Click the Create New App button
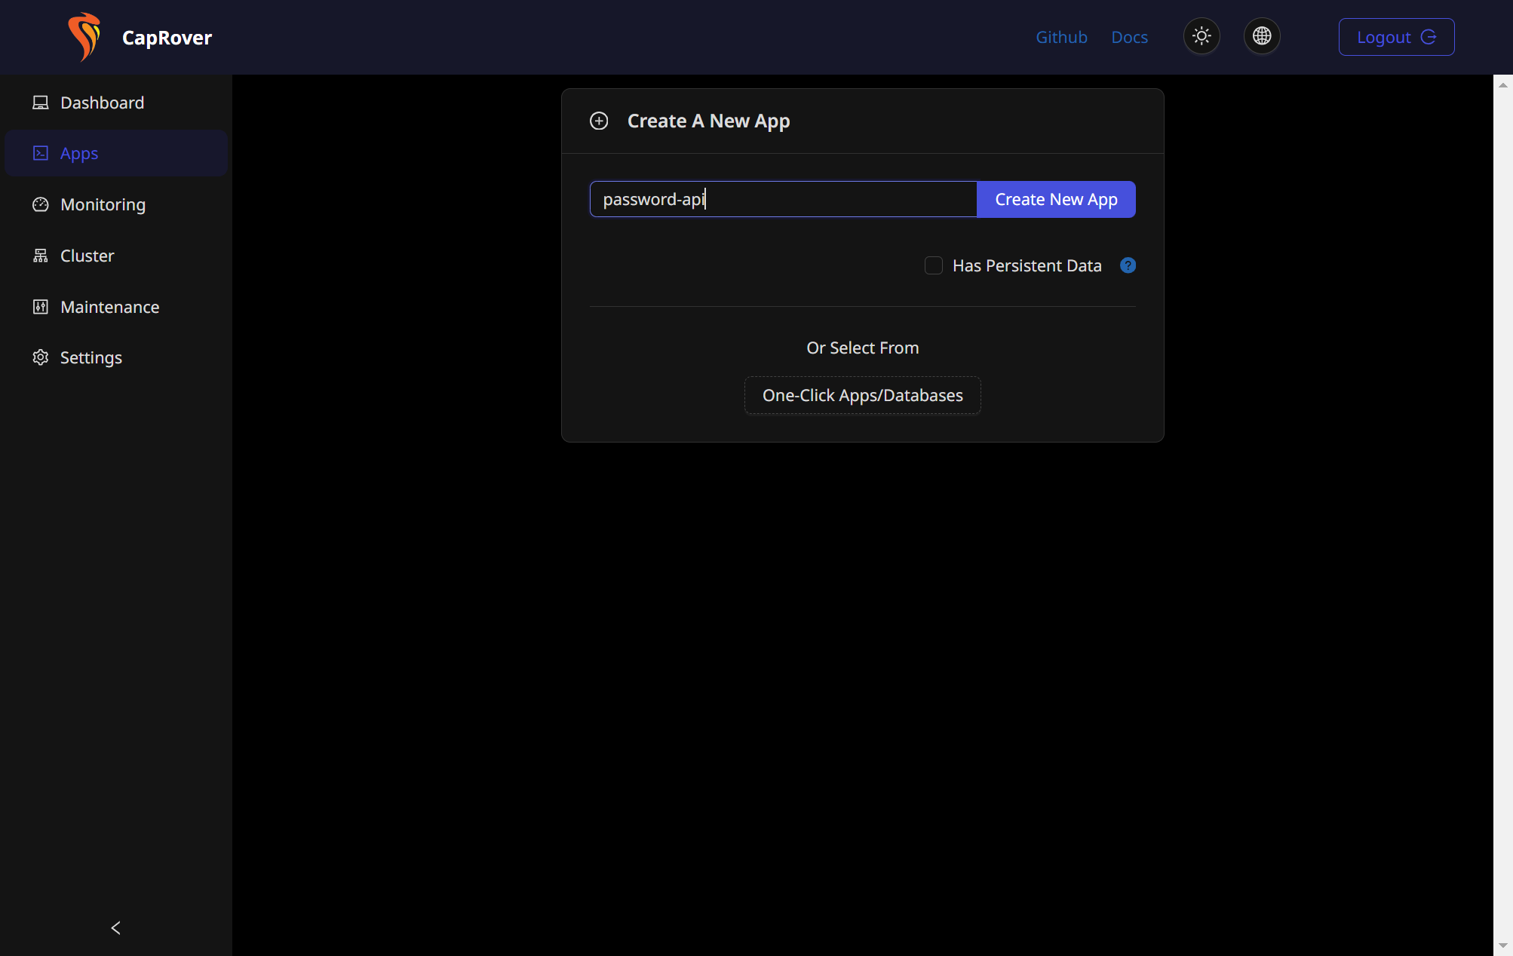This screenshot has height=956, width=1513. pyautogui.click(x=1056, y=199)
